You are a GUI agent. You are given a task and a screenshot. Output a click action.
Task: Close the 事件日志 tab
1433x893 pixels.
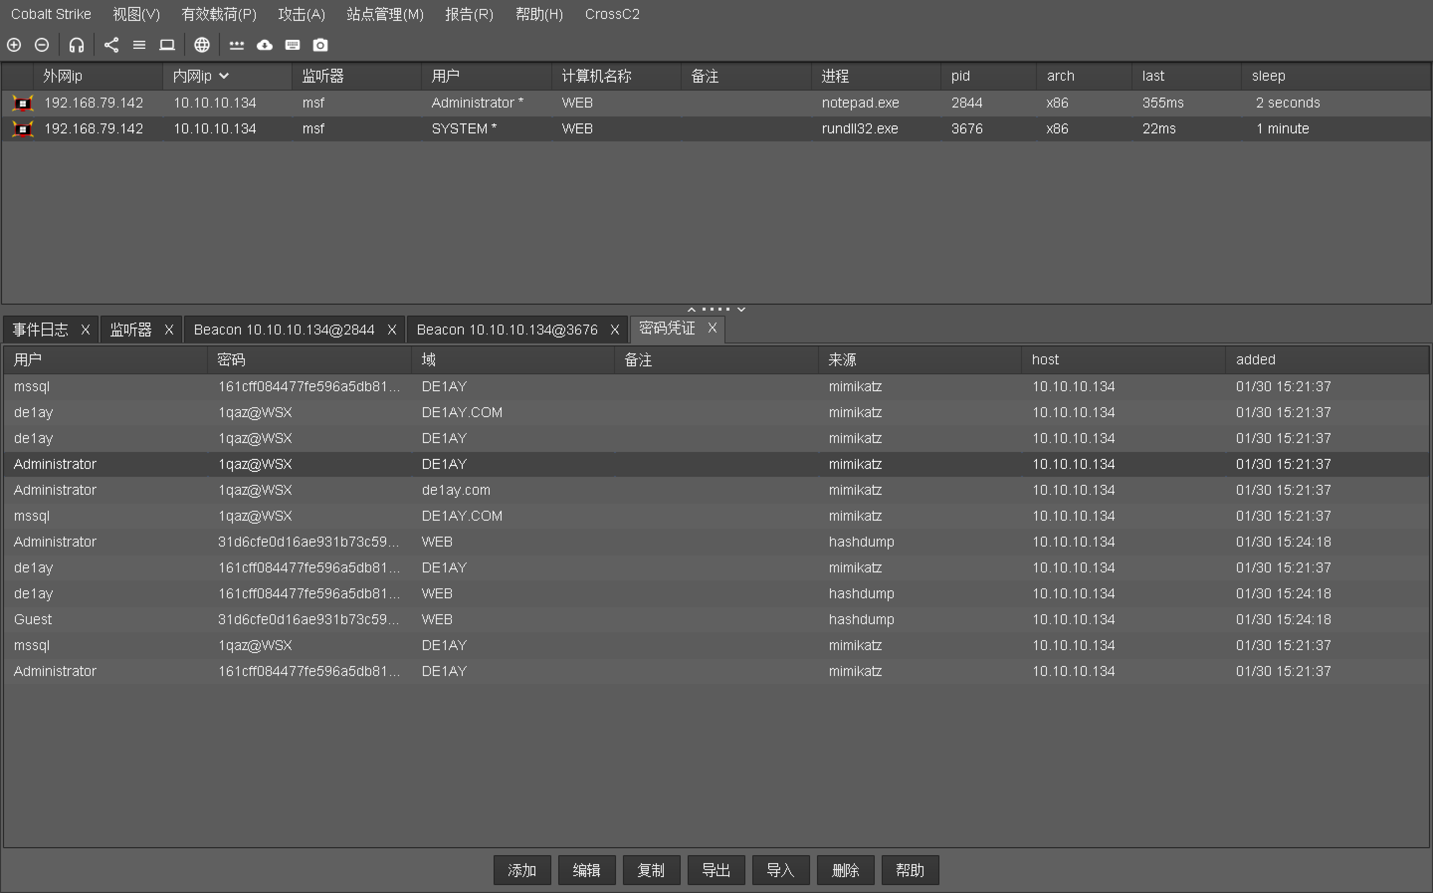coord(85,330)
